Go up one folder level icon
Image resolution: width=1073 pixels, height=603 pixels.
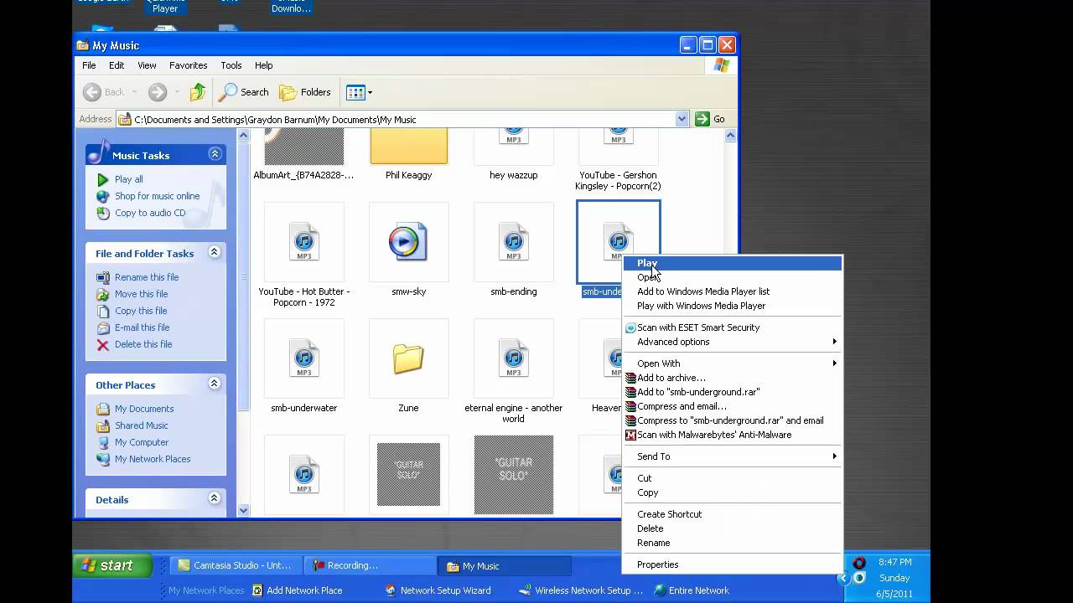(x=198, y=92)
